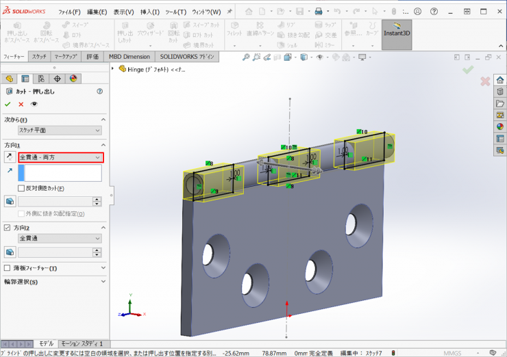This screenshot has height=357, width=507.
Task: Toggle detailed preview eye icon
Action: coord(34,104)
